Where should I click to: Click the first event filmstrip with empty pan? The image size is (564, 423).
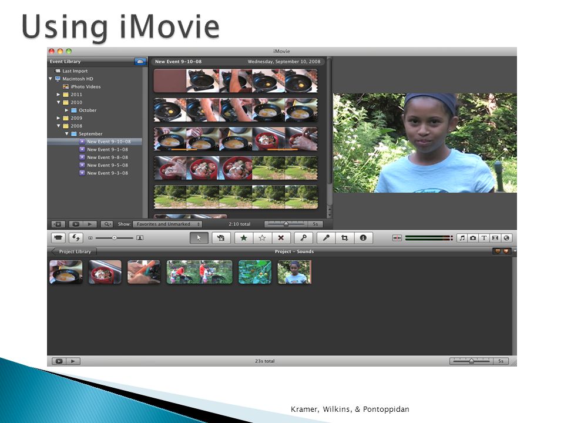tap(236, 81)
